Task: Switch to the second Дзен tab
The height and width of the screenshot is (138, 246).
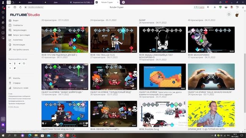Action: point(55,2)
